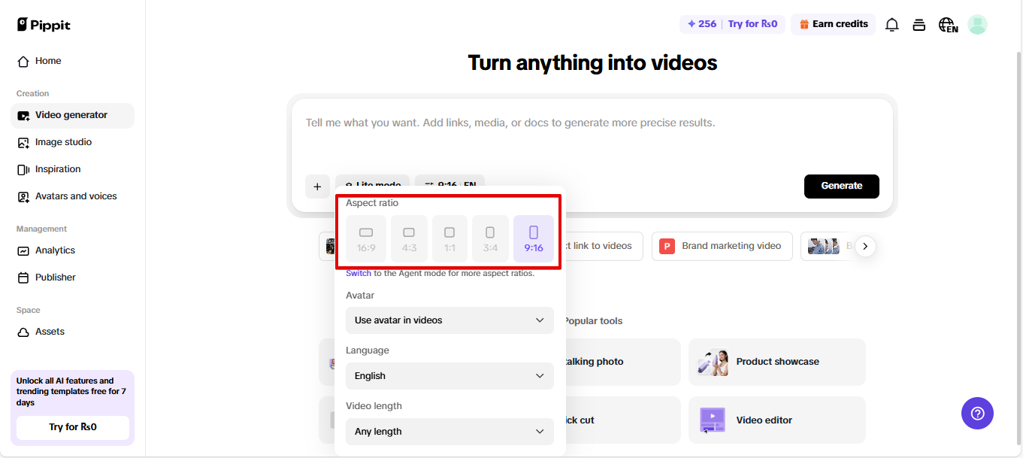Open the help question mark button
The width and height of the screenshot is (1023, 458).
(977, 414)
